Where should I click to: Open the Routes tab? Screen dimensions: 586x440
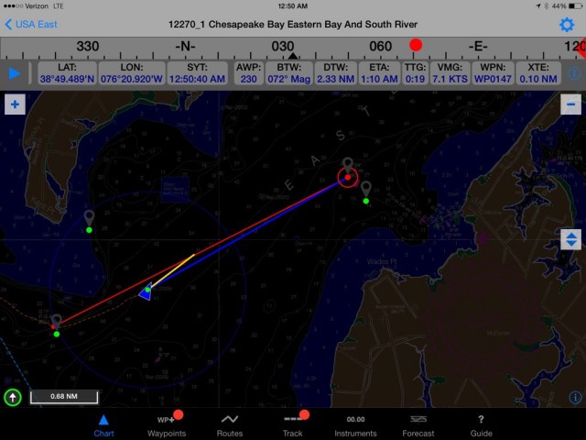point(230,423)
